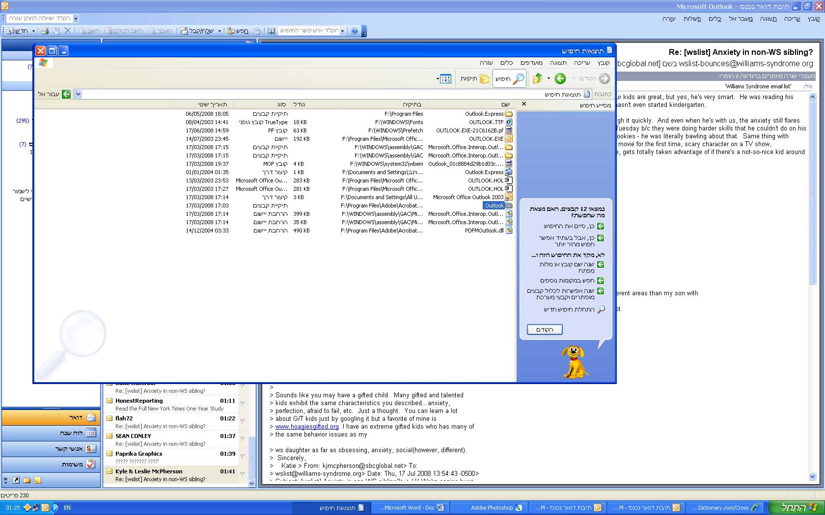The height and width of the screenshot is (515, 825).
Task: Expand the contact search box dropdown
Action: (342, 31)
